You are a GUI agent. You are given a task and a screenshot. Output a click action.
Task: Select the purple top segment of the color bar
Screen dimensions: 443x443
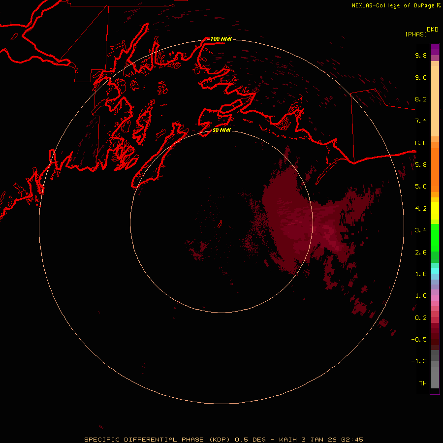click(435, 49)
